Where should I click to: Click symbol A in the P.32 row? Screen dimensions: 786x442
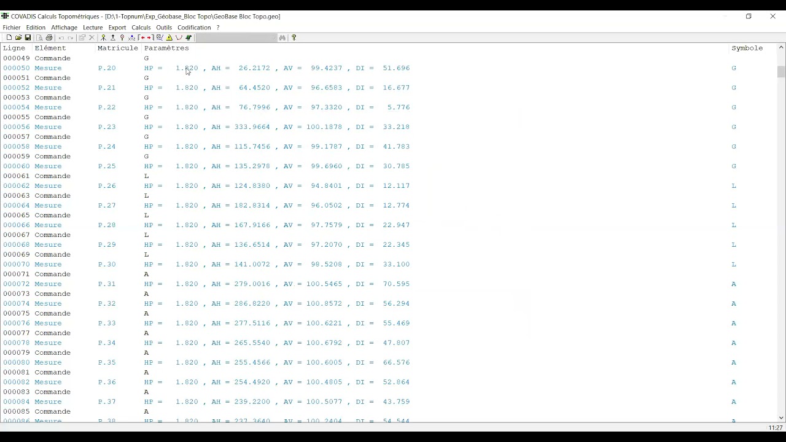(734, 304)
